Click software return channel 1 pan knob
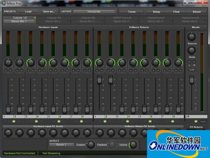210x158 pixels. tap(99, 63)
